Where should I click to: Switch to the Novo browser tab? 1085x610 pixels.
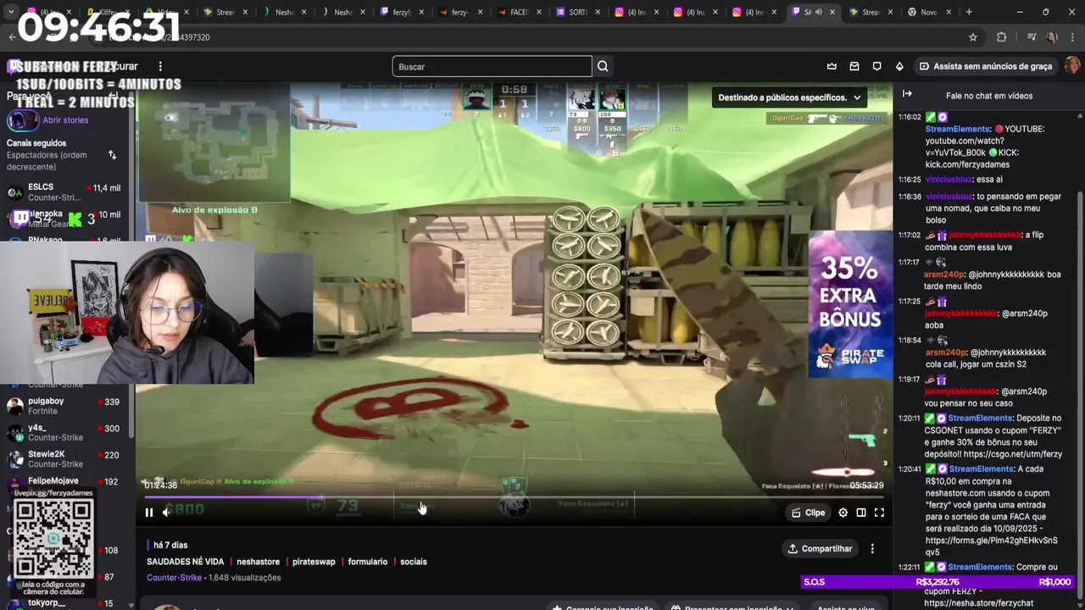tap(929, 12)
